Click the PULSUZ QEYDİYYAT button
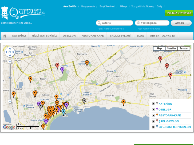Viewport: 194px width, 145px height. (x=179, y=13)
